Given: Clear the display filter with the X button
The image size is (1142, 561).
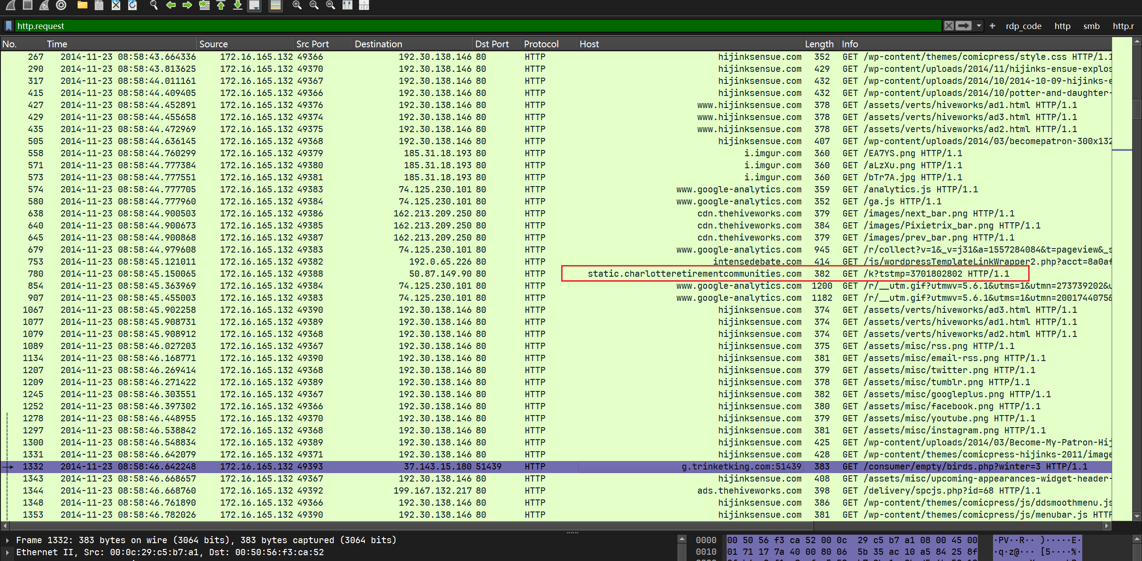Looking at the screenshot, I should 949,26.
